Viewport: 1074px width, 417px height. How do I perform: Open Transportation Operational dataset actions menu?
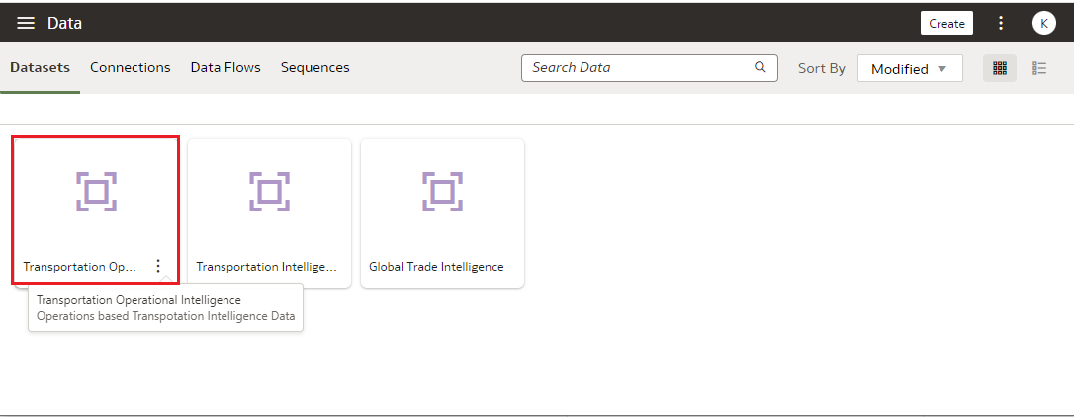pos(158,266)
